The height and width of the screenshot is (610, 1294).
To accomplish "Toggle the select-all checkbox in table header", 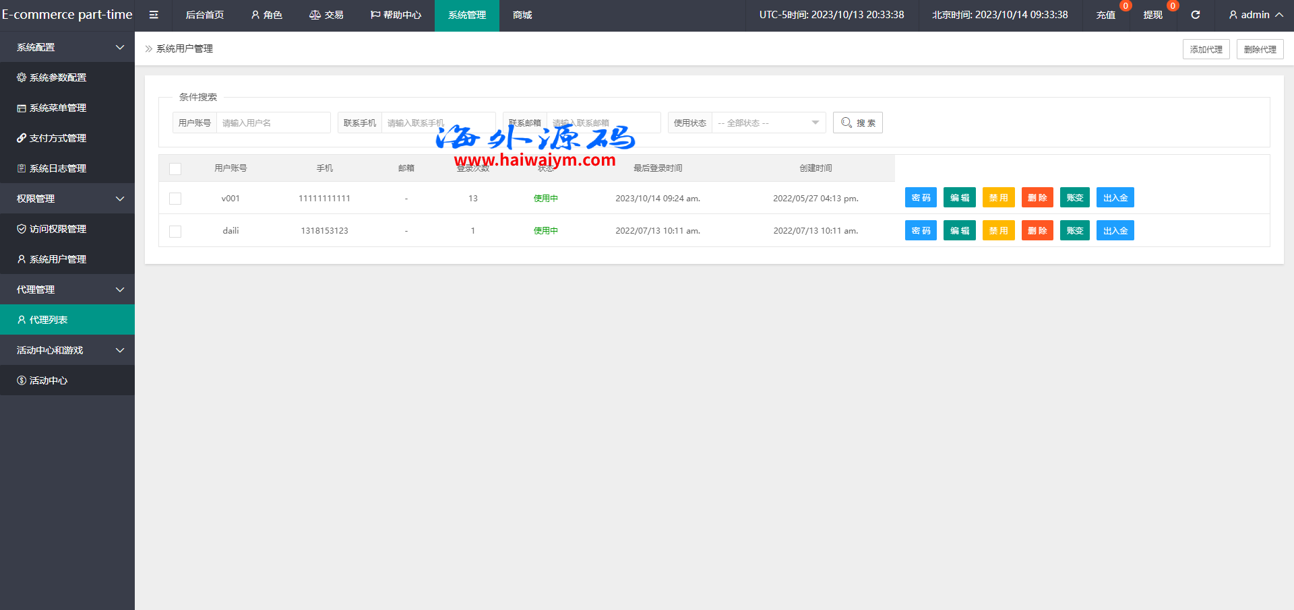I will [x=175, y=169].
